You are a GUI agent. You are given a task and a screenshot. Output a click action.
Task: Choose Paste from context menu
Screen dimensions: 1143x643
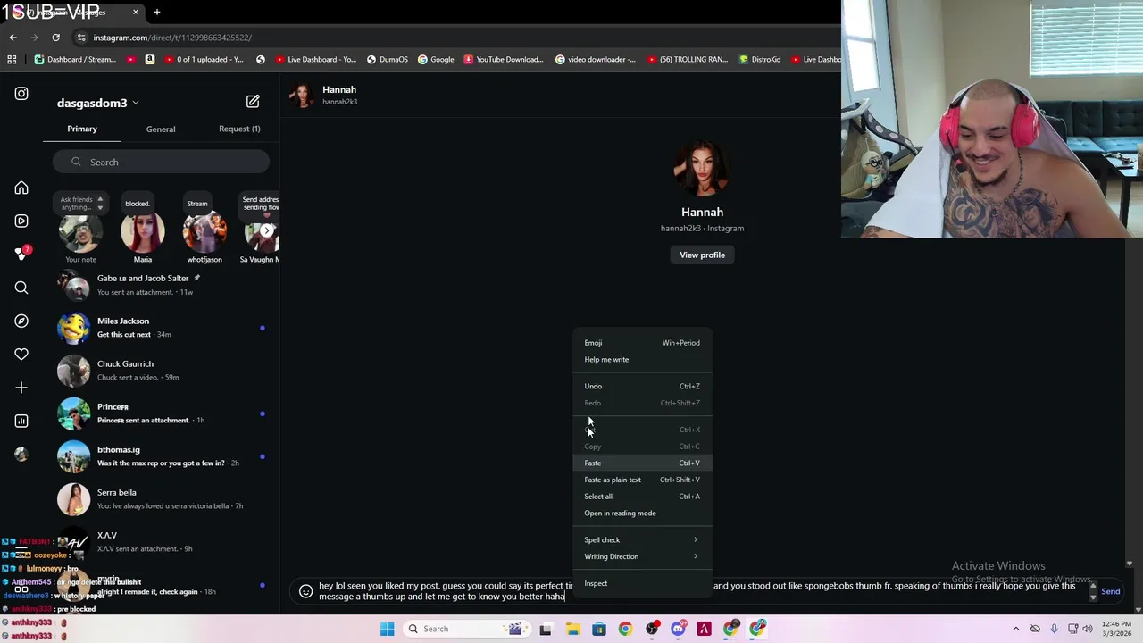pos(642,463)
